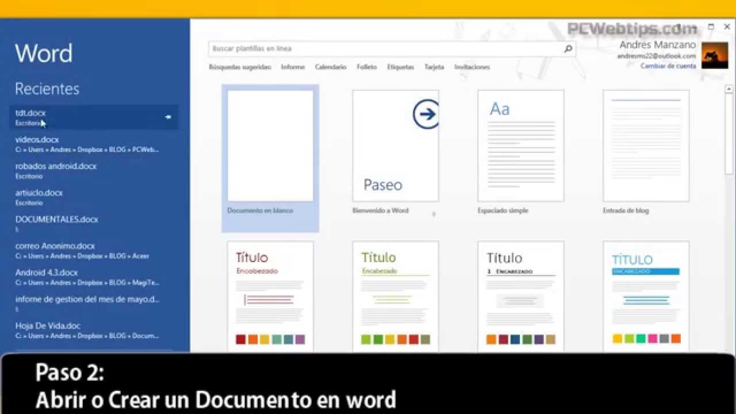
Task: Open recent file tdt.docx
Action: (x=94, y=117)
